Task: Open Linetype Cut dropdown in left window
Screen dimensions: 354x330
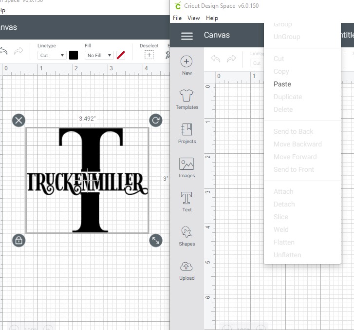Action: (x=52, y=55)
